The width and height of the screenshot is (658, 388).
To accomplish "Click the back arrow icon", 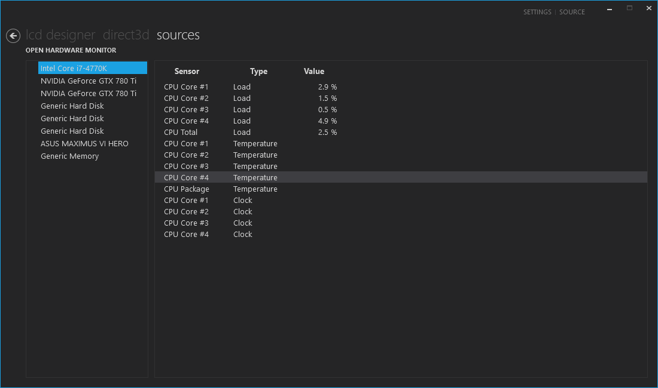I will pyautogui.click(x=13, y=36).
